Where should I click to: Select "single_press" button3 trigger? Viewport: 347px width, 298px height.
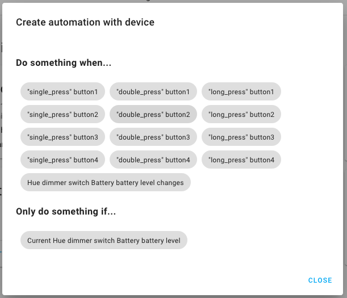(x=62, y=137)
